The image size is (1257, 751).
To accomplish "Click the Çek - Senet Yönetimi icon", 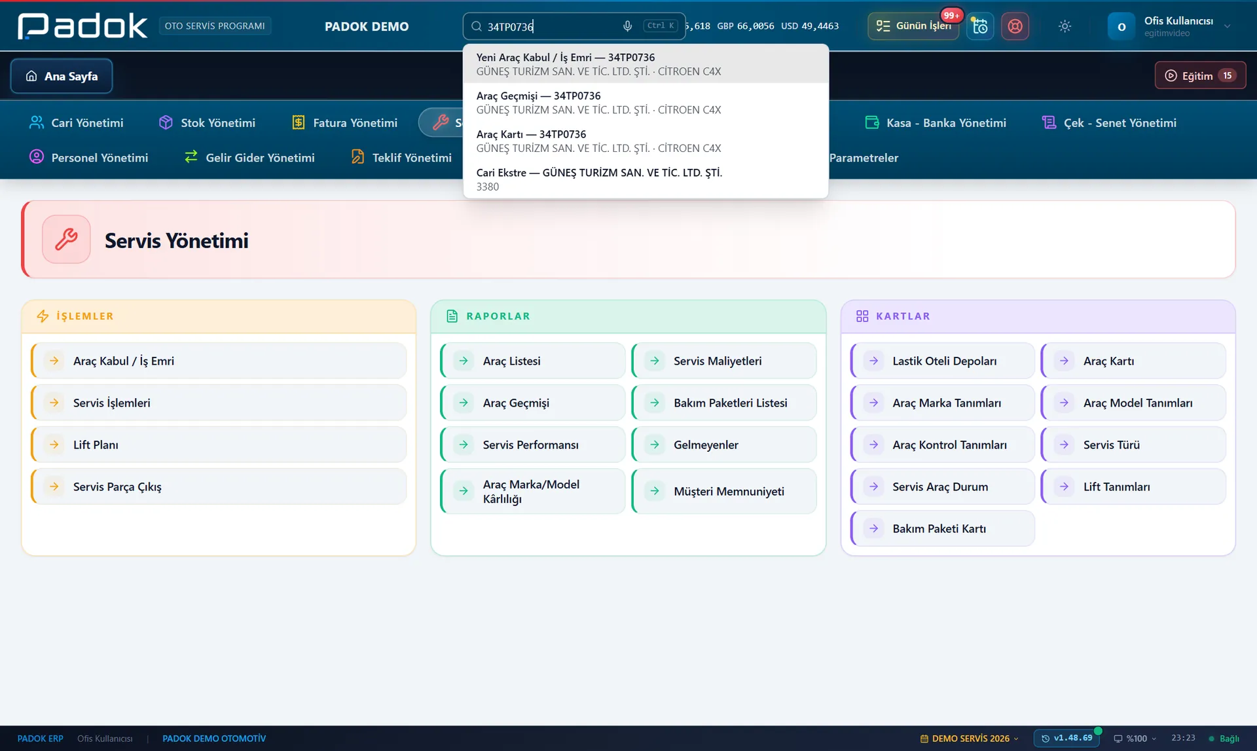I will point(1049,122).
